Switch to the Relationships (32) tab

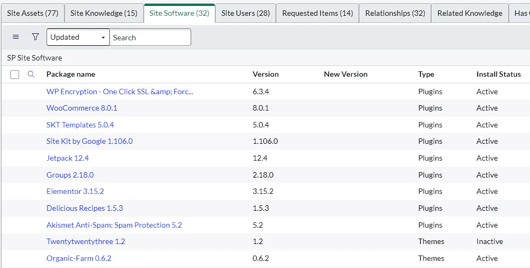click(x=395, y=13)
